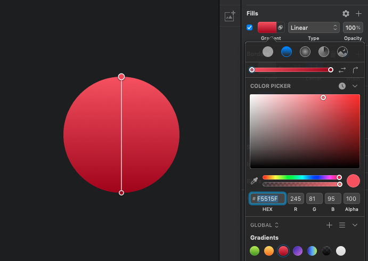Collapse the Global presets chevron

pos(355,225)
